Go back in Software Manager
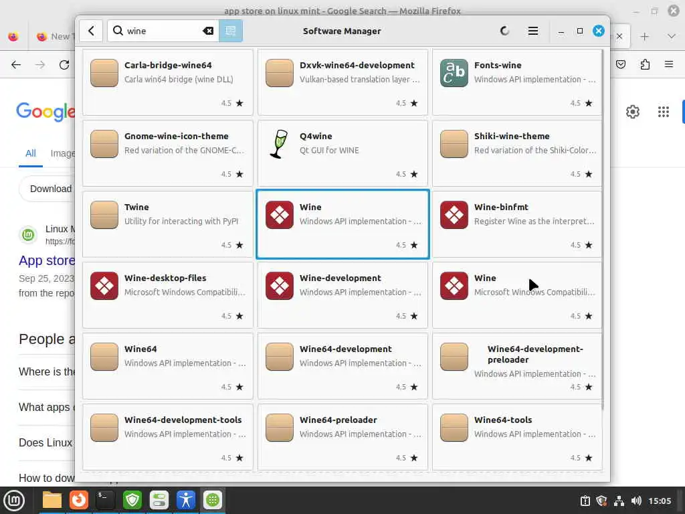 pyautogui.click(x=91, y=31)
